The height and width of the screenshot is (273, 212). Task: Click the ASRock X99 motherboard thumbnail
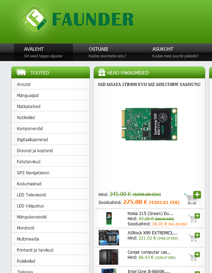[109, 238]
